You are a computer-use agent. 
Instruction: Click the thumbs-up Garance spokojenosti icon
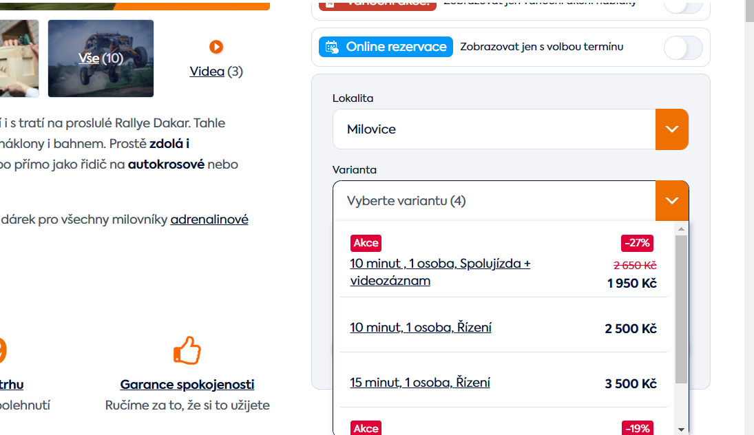(x=187, y=350)
